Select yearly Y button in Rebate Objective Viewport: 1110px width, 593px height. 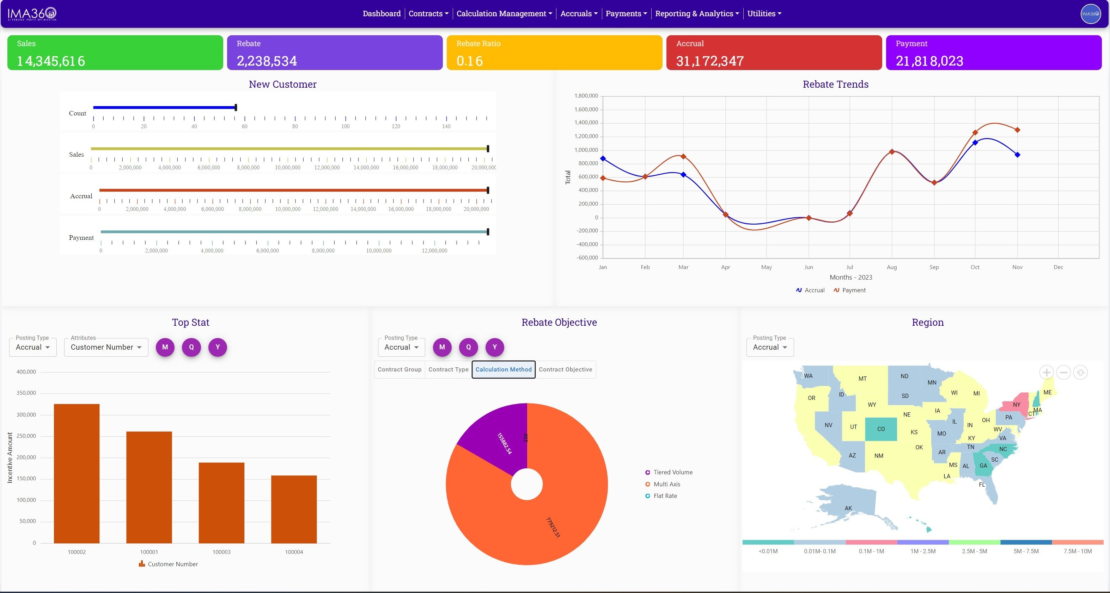pyautogui.click(x=495, y=347)
